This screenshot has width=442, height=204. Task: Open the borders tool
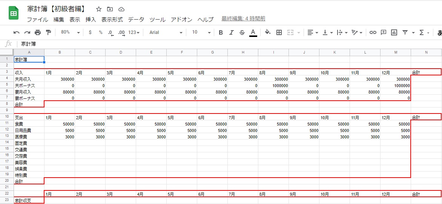click(279, 32)
